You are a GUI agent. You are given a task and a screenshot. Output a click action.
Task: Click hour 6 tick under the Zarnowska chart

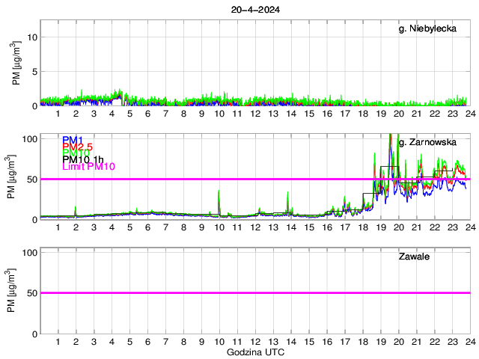click(x=147, y=227)
